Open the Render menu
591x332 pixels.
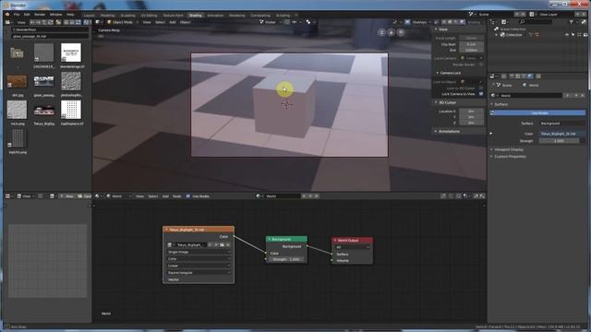(40, 15)
